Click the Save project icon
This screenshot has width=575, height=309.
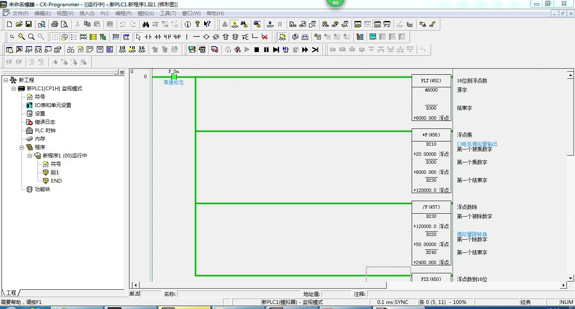tap(29, 24)
